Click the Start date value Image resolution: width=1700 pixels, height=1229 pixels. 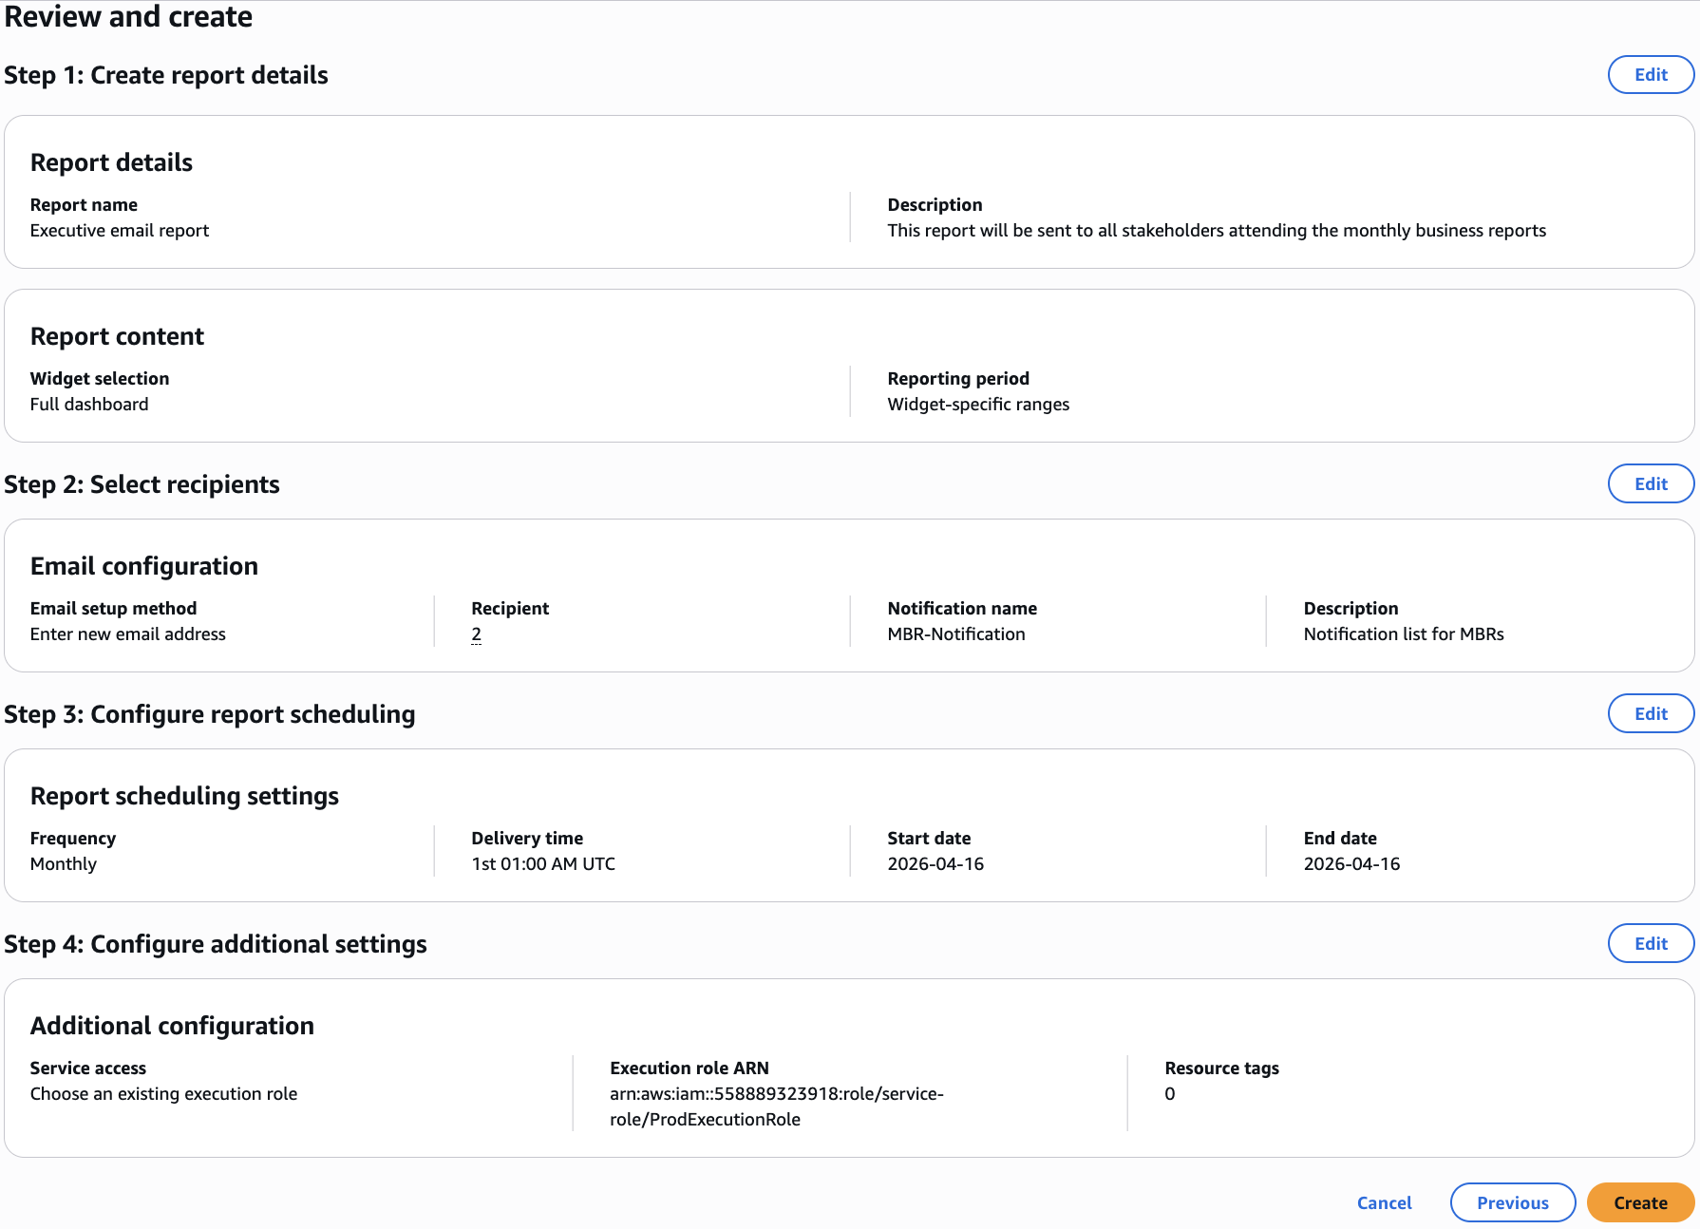(935, 864)
